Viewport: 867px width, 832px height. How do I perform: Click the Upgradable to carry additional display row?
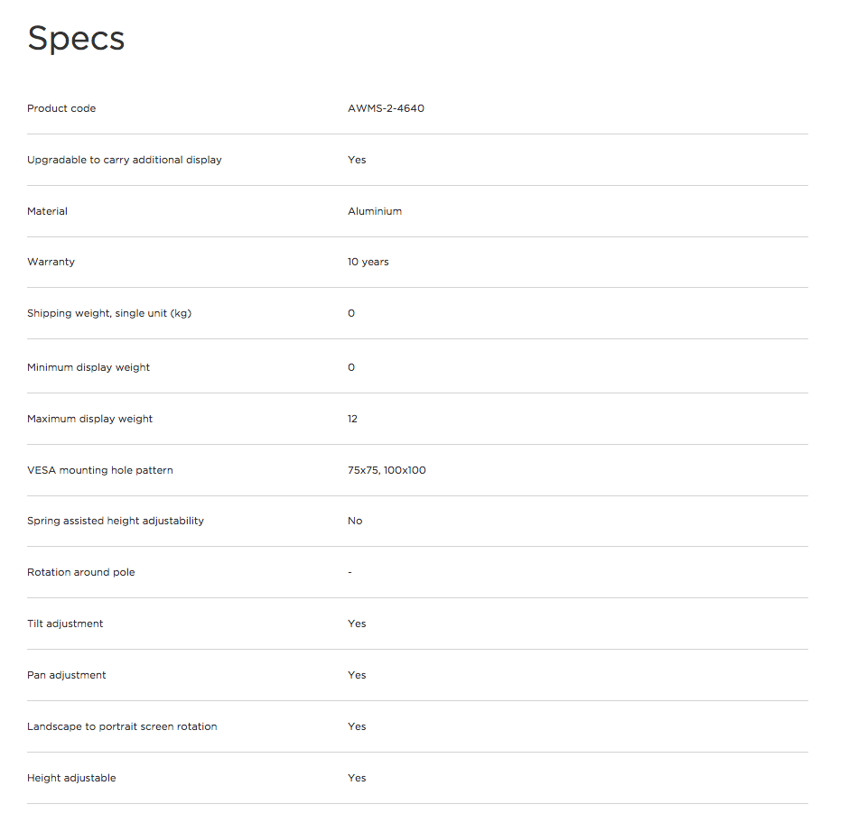coord(417,160)
